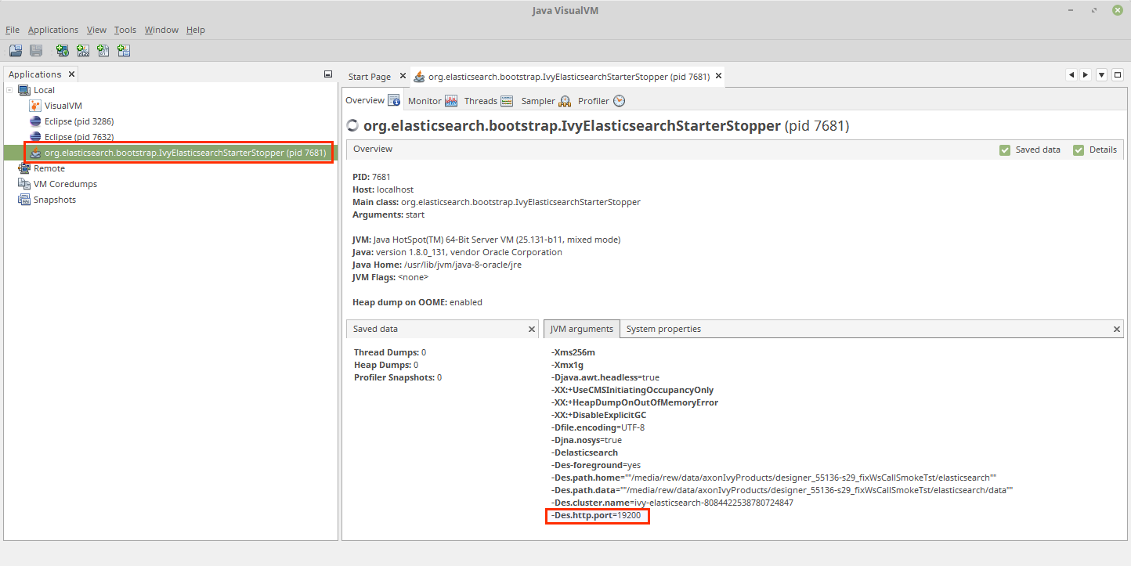Open the Threads tab
This screenshot has width=1131, height=566.
[x=488, y=101]
